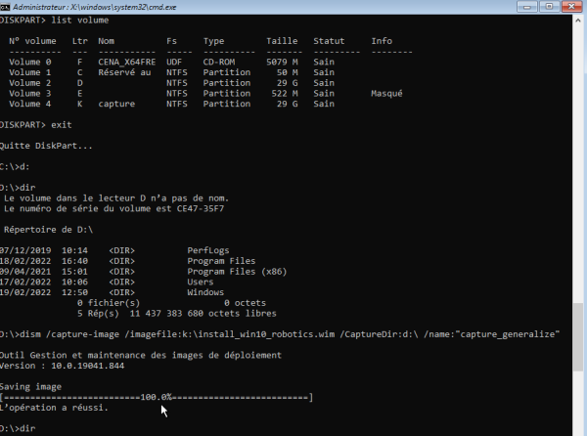Click the 'C:\>d:' command line
The image size is (587, 436).
tap(15, 167)
